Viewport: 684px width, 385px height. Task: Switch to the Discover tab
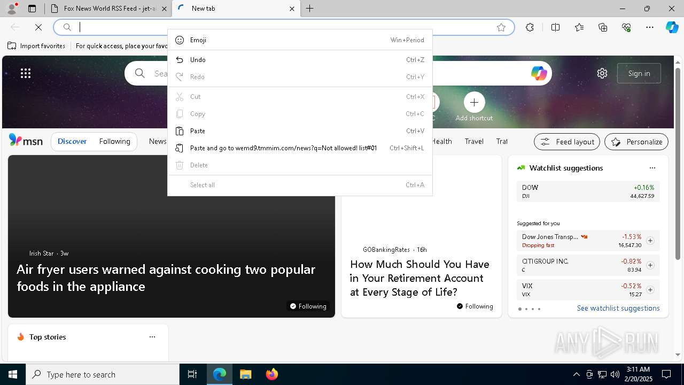coord(72,142)
